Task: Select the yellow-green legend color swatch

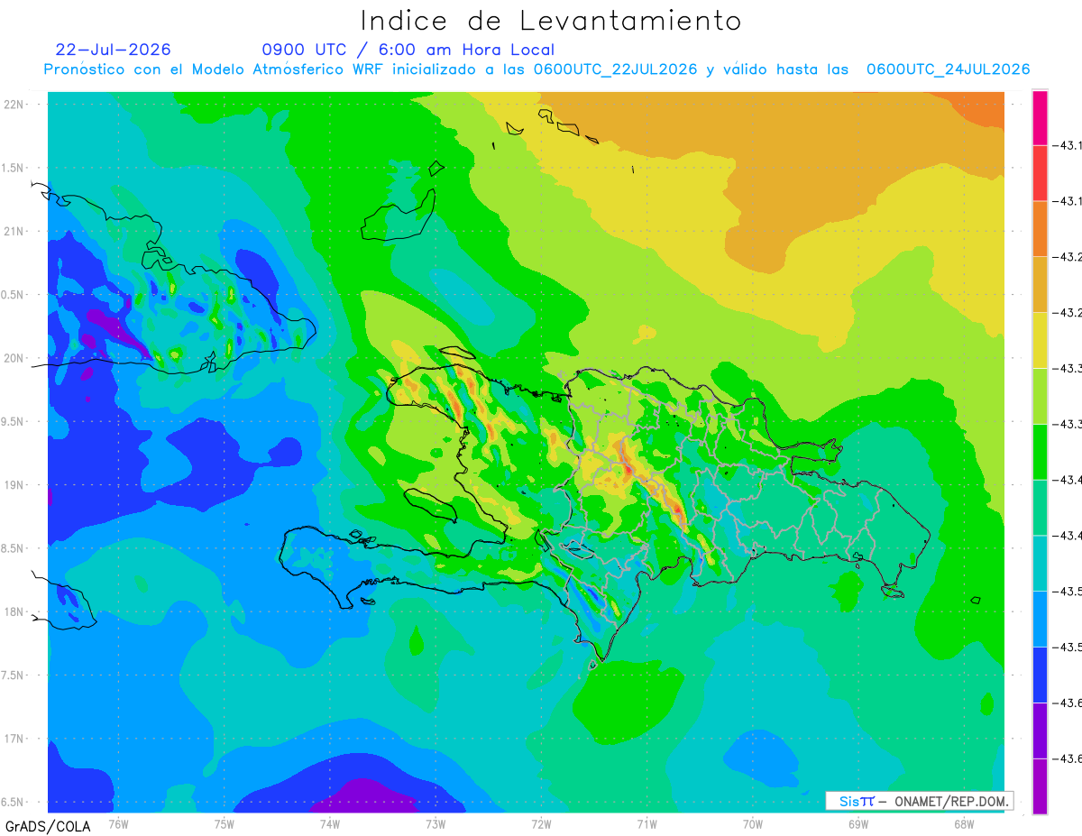Action: [1040, 397]
